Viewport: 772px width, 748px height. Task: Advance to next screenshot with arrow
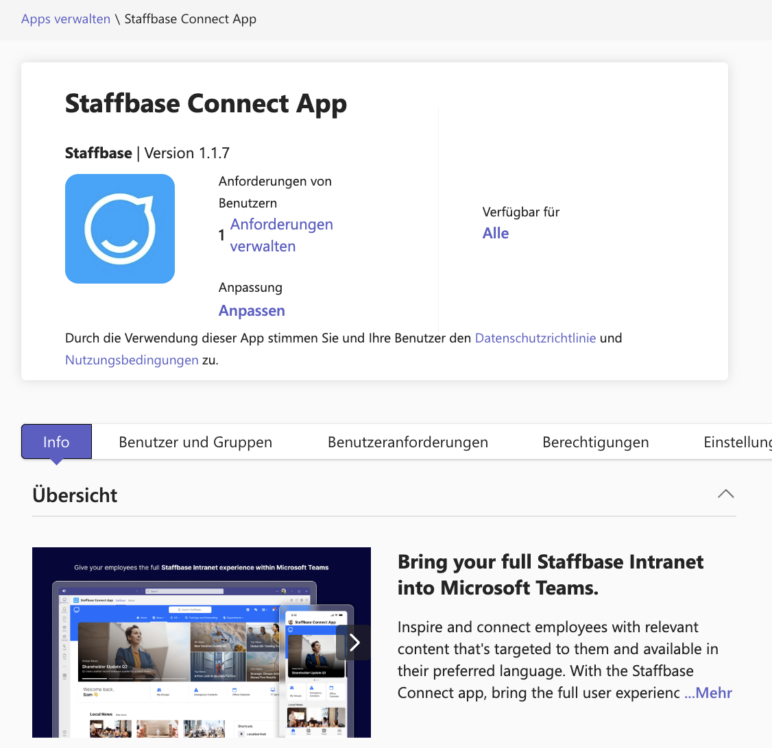click(354, 643)
